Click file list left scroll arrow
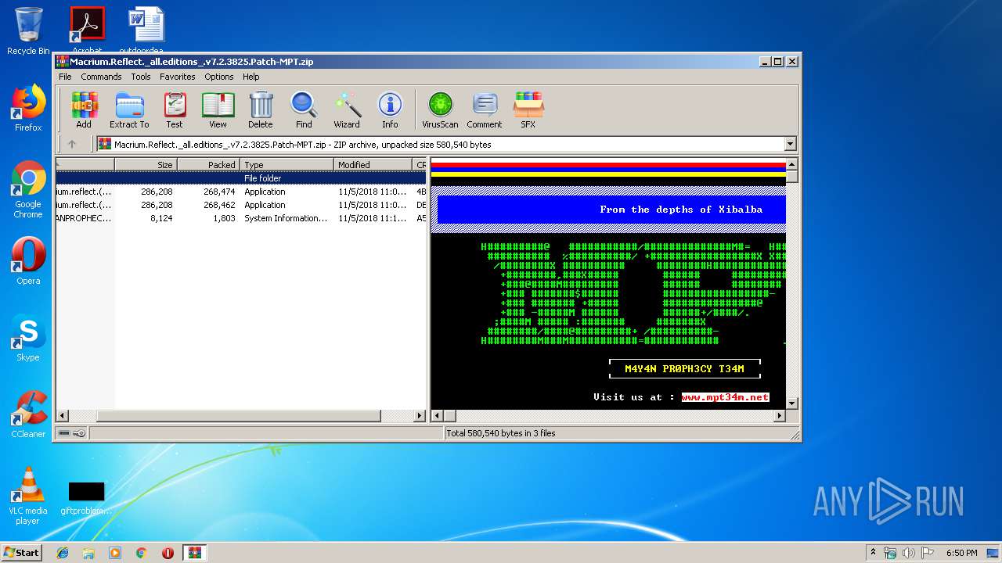The height and width of the screenshot is (563, 1002). pyautogui.click(x=63, y=416)
